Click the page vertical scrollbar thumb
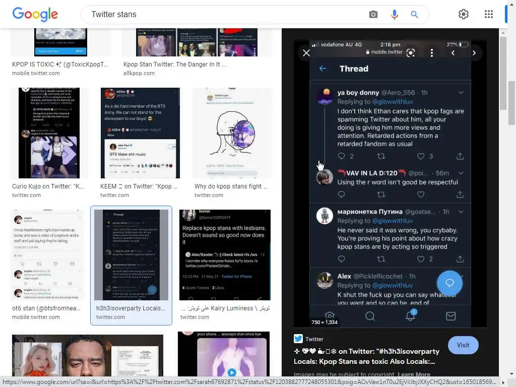The height and width of the screenshot is (387, 516). (511, 103)
